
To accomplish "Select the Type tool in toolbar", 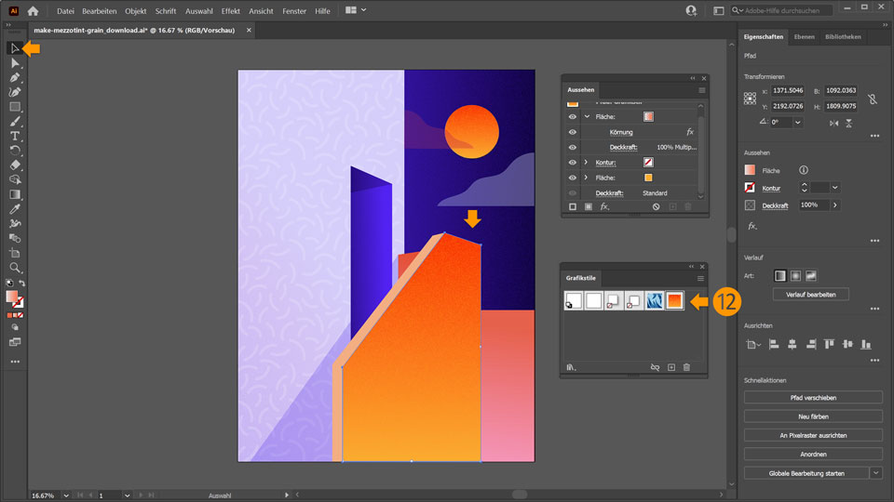I will coord(15,136).
